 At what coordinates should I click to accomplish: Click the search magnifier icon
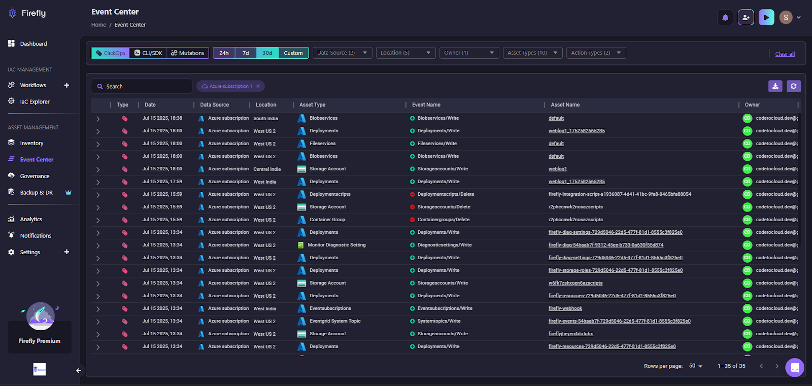[100, 87]
